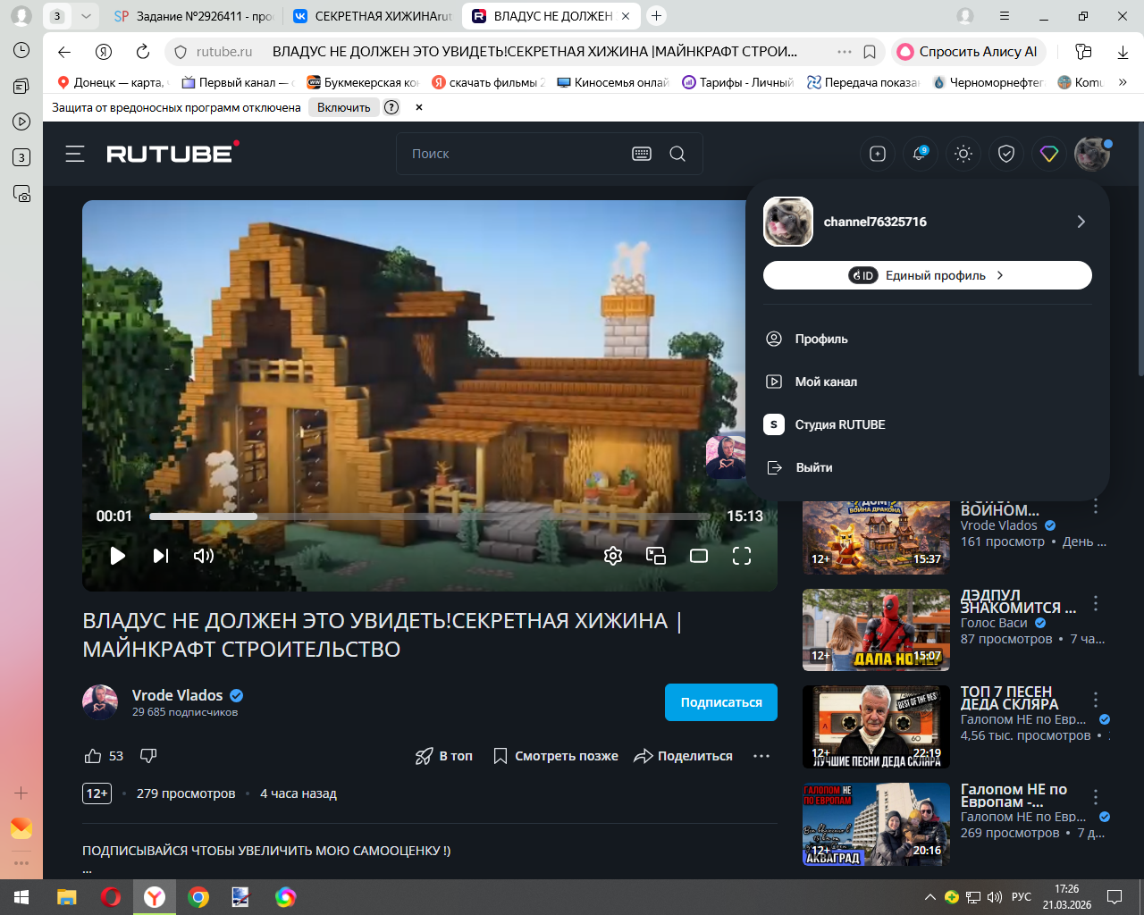The image size is (1144, 915).
Task: Show hidden system tray icons
Action: pos(930,897)
